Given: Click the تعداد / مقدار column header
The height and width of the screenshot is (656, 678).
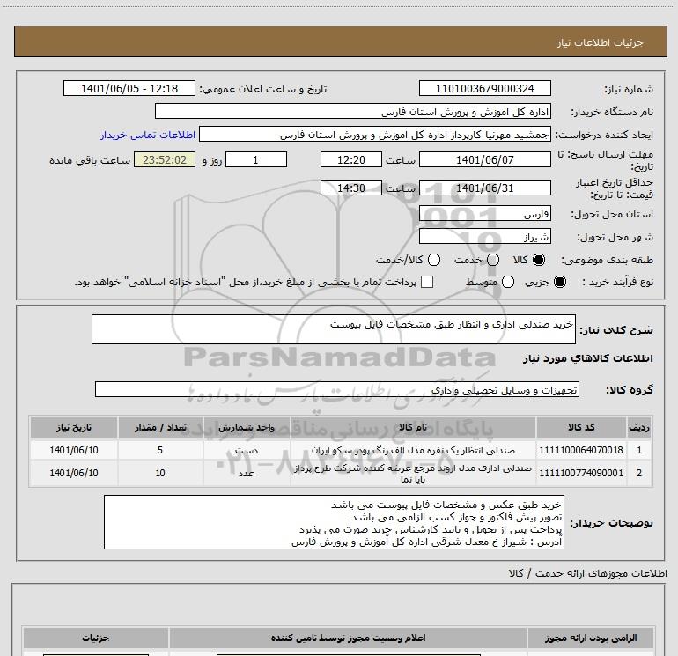Looking at the screenshot, I should (x=160, y=427).
